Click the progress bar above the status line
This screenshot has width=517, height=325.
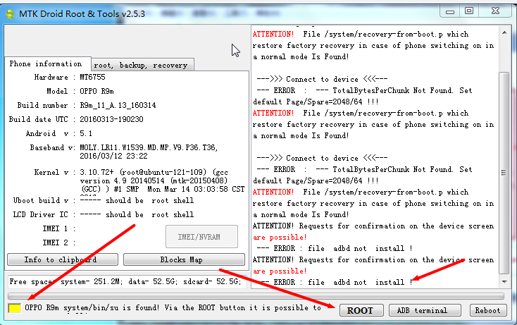pyautogui.click(x=256, y=295)
